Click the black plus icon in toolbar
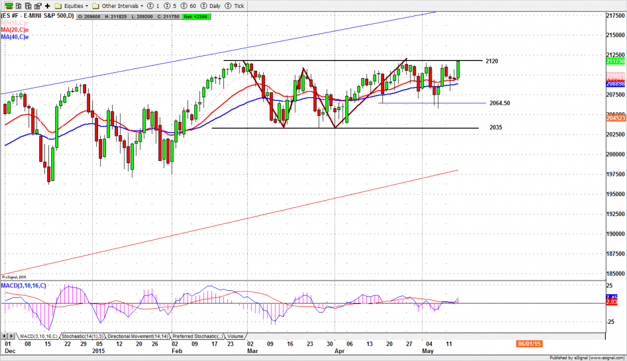This screenshot has height=361, width=627. [47, 6]
